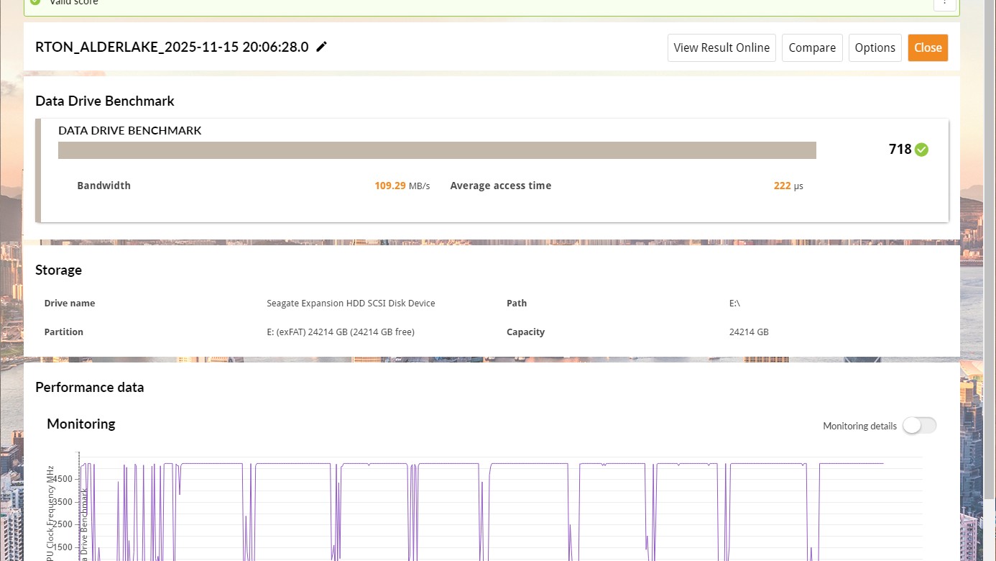Click View Result Online
996x561 pixels.
tap(721, 47)
